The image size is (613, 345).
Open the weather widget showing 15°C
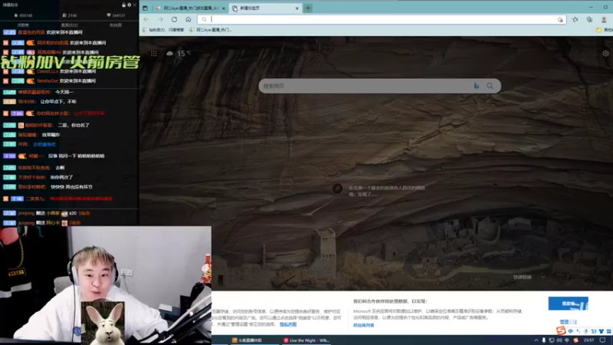point(179,53)
